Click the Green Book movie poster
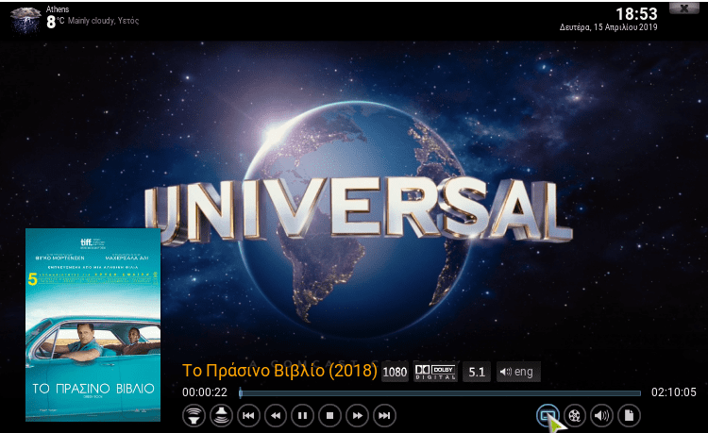This screenshot has height=433, width=708. point(93,325)
